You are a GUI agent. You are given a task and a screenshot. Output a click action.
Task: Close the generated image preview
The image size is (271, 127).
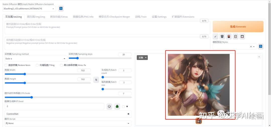pos(259,57)
